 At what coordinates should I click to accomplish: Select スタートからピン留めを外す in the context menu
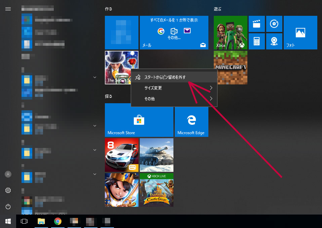pos(174,77)
